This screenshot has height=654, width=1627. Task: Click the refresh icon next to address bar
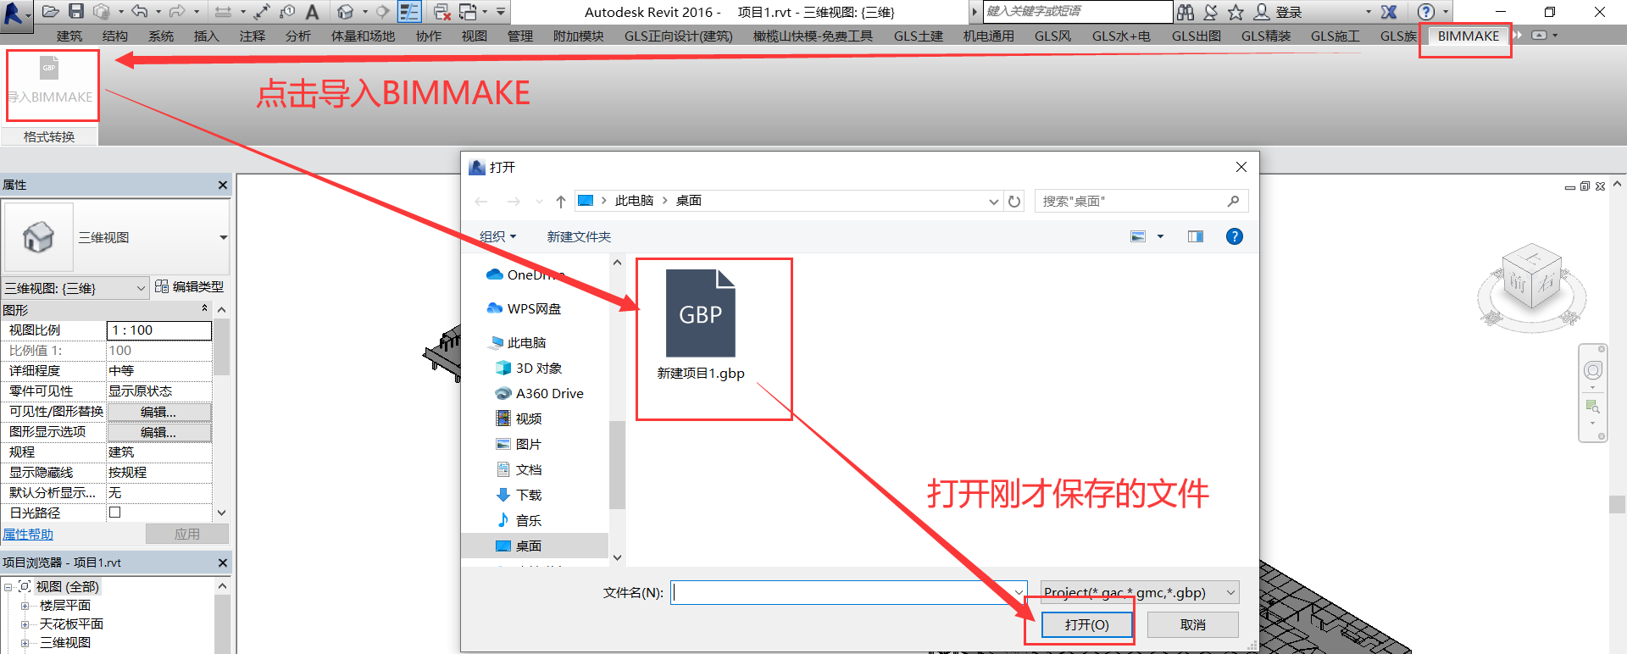pyautogui.click(x=1014, y=201)
